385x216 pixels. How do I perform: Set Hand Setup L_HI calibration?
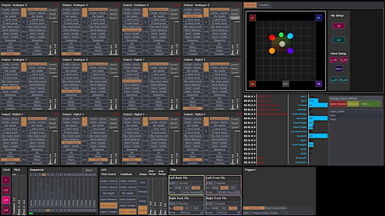tap(334, 60)
